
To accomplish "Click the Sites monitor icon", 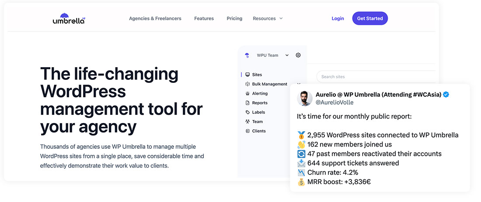I will (x=247, y=75).
